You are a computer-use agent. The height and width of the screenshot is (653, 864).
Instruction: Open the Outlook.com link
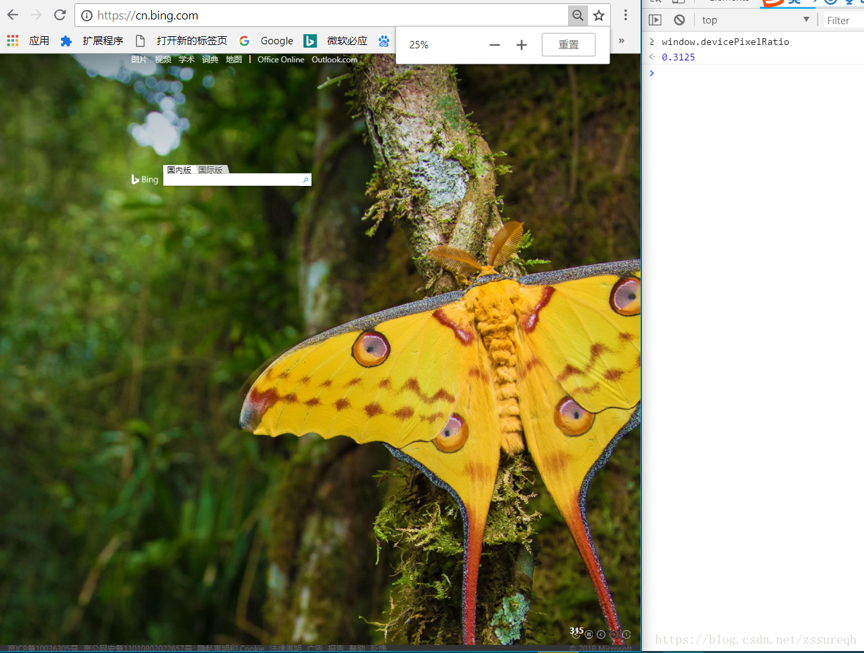tap(334, 60)
